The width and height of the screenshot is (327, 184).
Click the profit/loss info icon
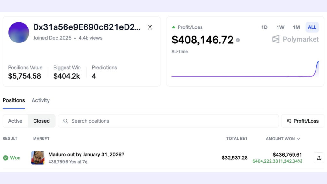(238, 40)
